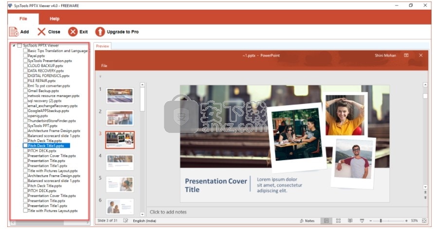Click file tree horizontal scroll right arrow

point(87,222)
